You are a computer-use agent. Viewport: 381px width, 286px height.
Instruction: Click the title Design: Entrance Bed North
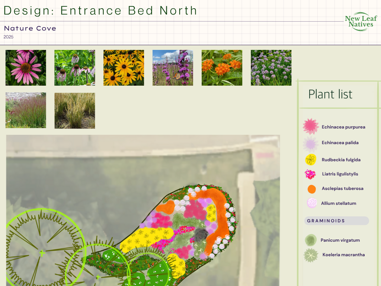click(x=100, y=11)
